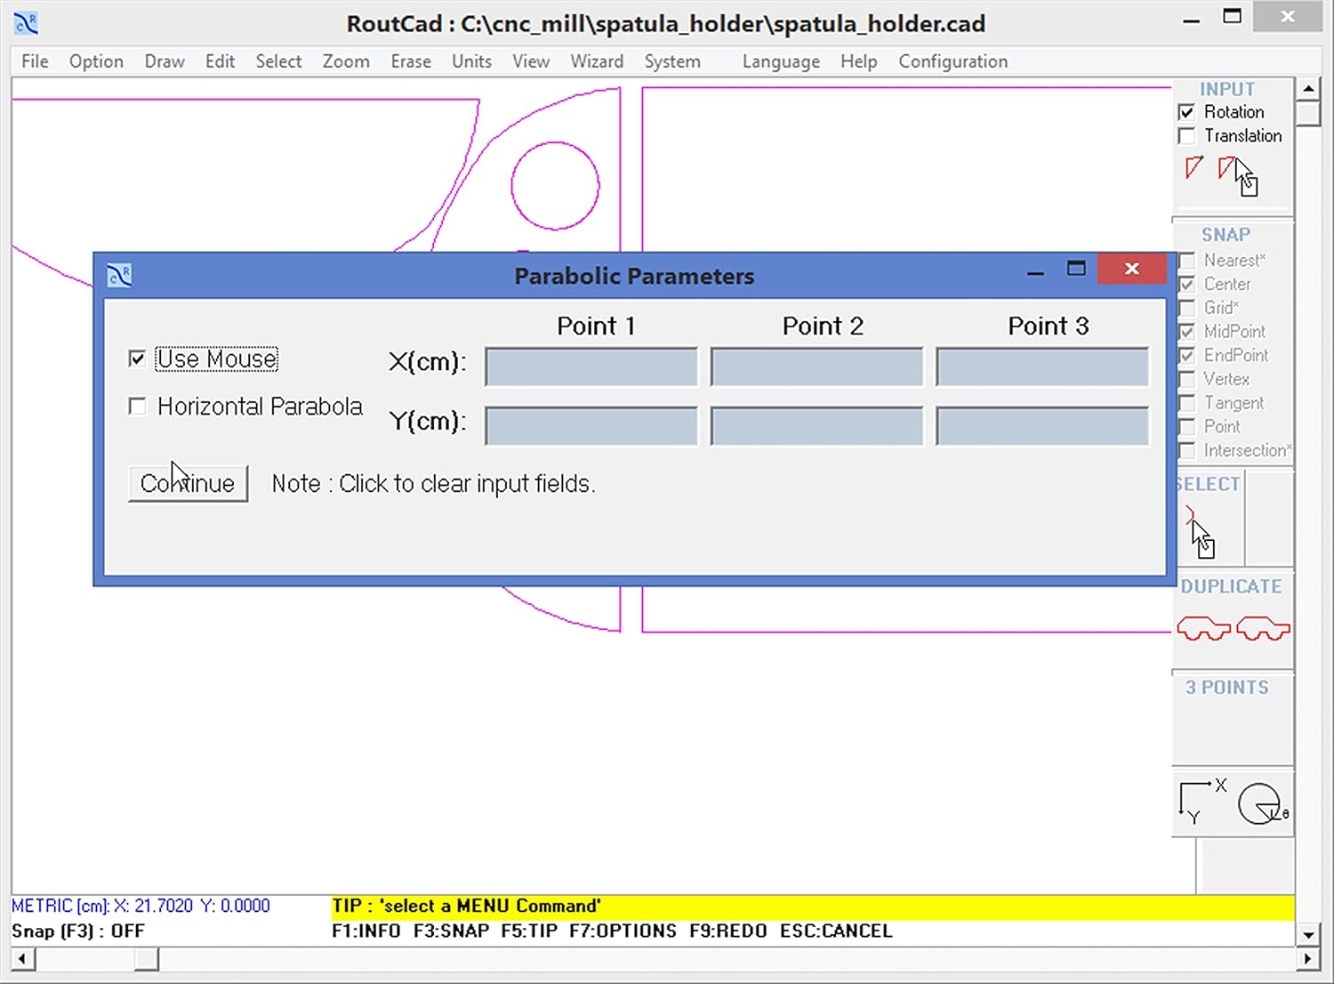Open the Configuration menu
This screenshot has width=1334, height=984.
coord(952,60)
